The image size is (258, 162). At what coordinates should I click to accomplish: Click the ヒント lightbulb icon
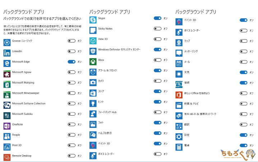93,103
